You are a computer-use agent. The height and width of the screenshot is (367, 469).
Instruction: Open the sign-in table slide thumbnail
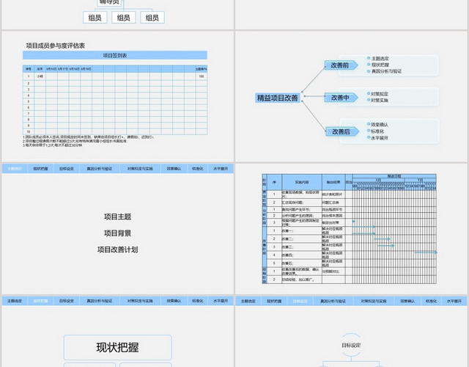point(117,96)
